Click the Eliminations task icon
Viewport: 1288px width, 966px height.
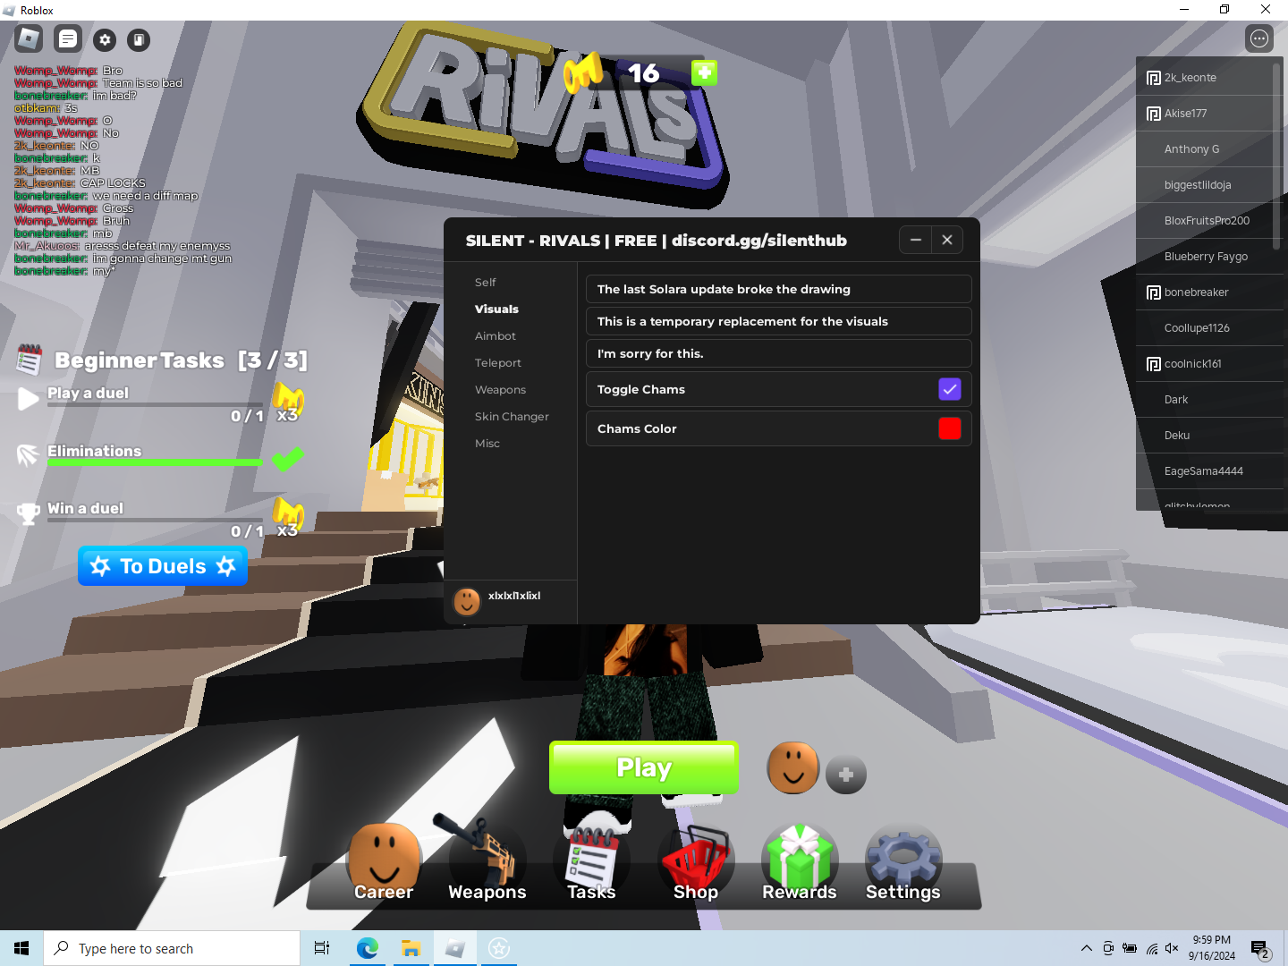(x=29, y=455)
